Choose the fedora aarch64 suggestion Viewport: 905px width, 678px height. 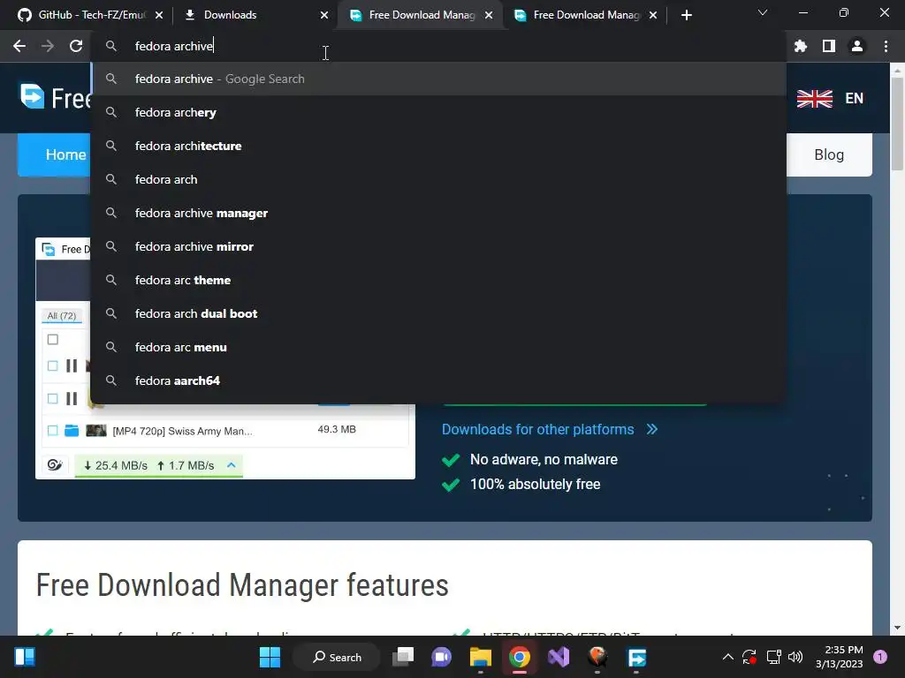(x=438, y=380)
